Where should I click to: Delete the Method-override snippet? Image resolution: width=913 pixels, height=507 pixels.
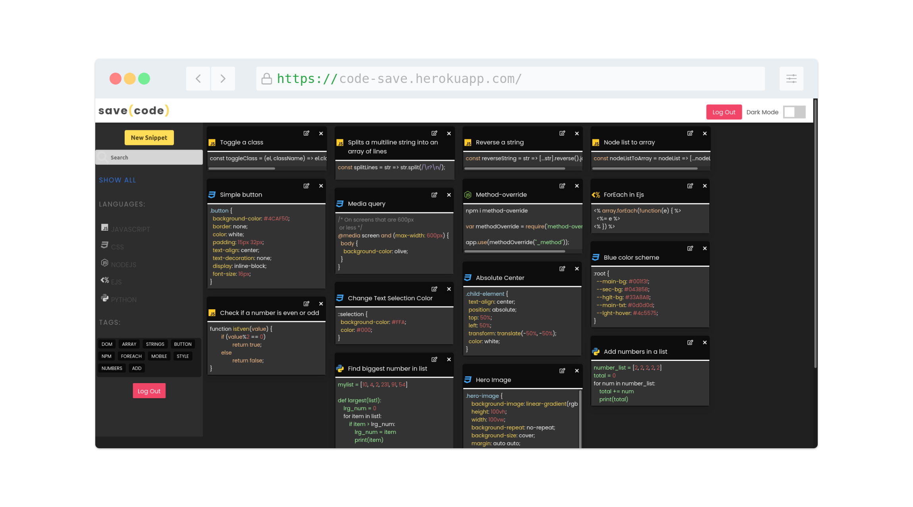(x=577, y=186)
